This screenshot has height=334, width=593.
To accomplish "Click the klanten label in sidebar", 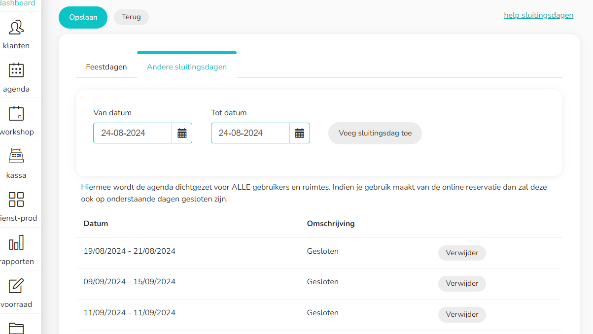I will [x=16, y=46].
